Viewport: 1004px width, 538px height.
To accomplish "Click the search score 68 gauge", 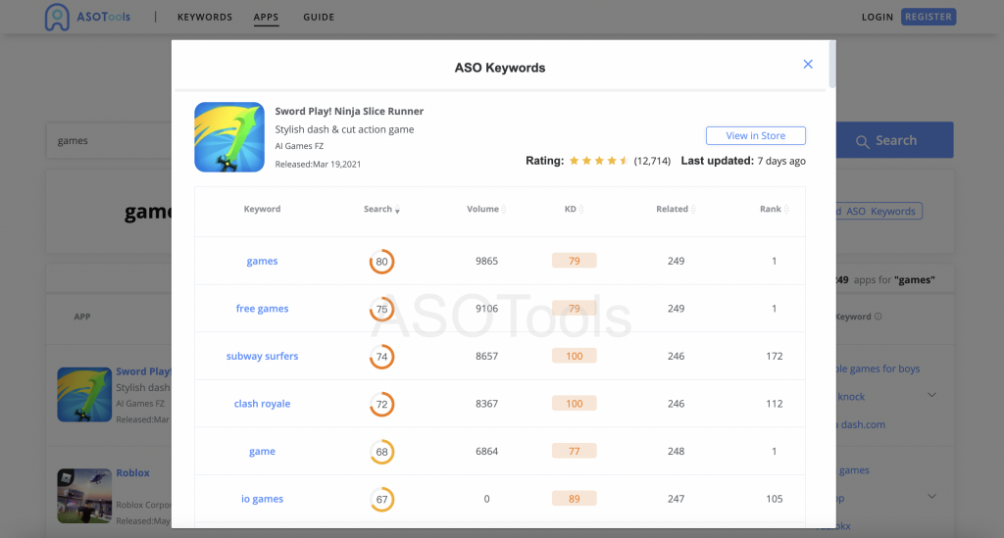I will tap(381, 453).
